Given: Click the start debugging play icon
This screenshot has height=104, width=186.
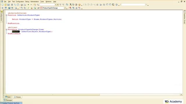Looking at the screenshot, I should [x=16, y=8].
